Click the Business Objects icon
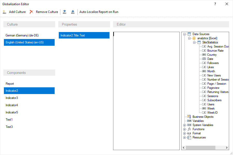 pos(189,117)
